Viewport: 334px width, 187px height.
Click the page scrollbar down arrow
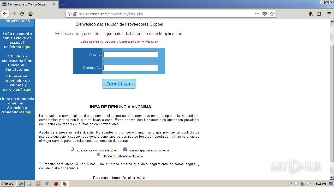(x=332, y=178)
